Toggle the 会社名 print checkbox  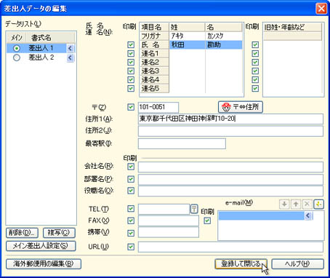point(131,167)
